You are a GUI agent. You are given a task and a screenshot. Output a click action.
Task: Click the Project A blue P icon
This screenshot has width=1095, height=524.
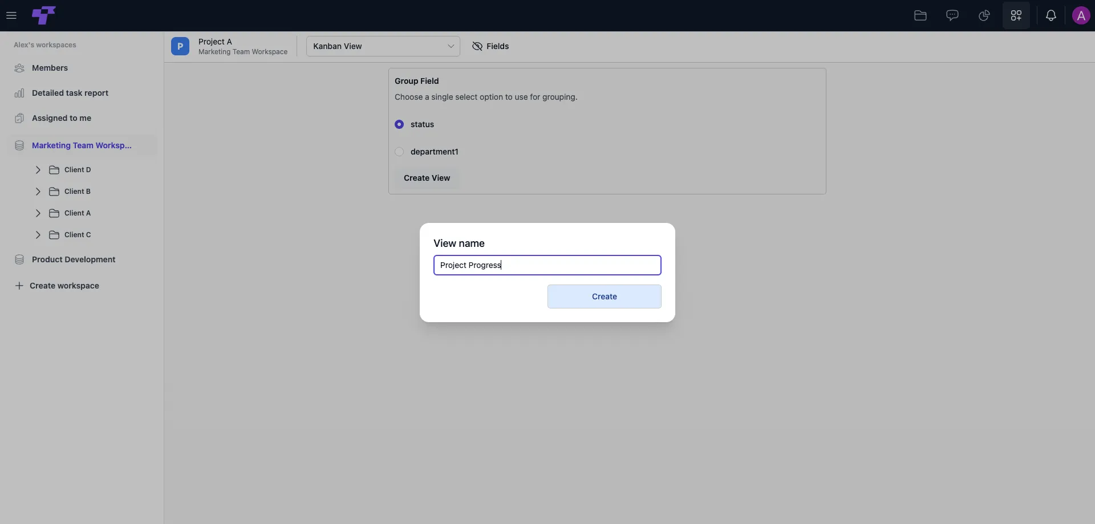(180, 46)
